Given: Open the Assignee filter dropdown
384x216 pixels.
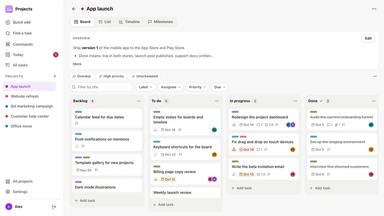Looking at the screenshot, I should 171,87.
